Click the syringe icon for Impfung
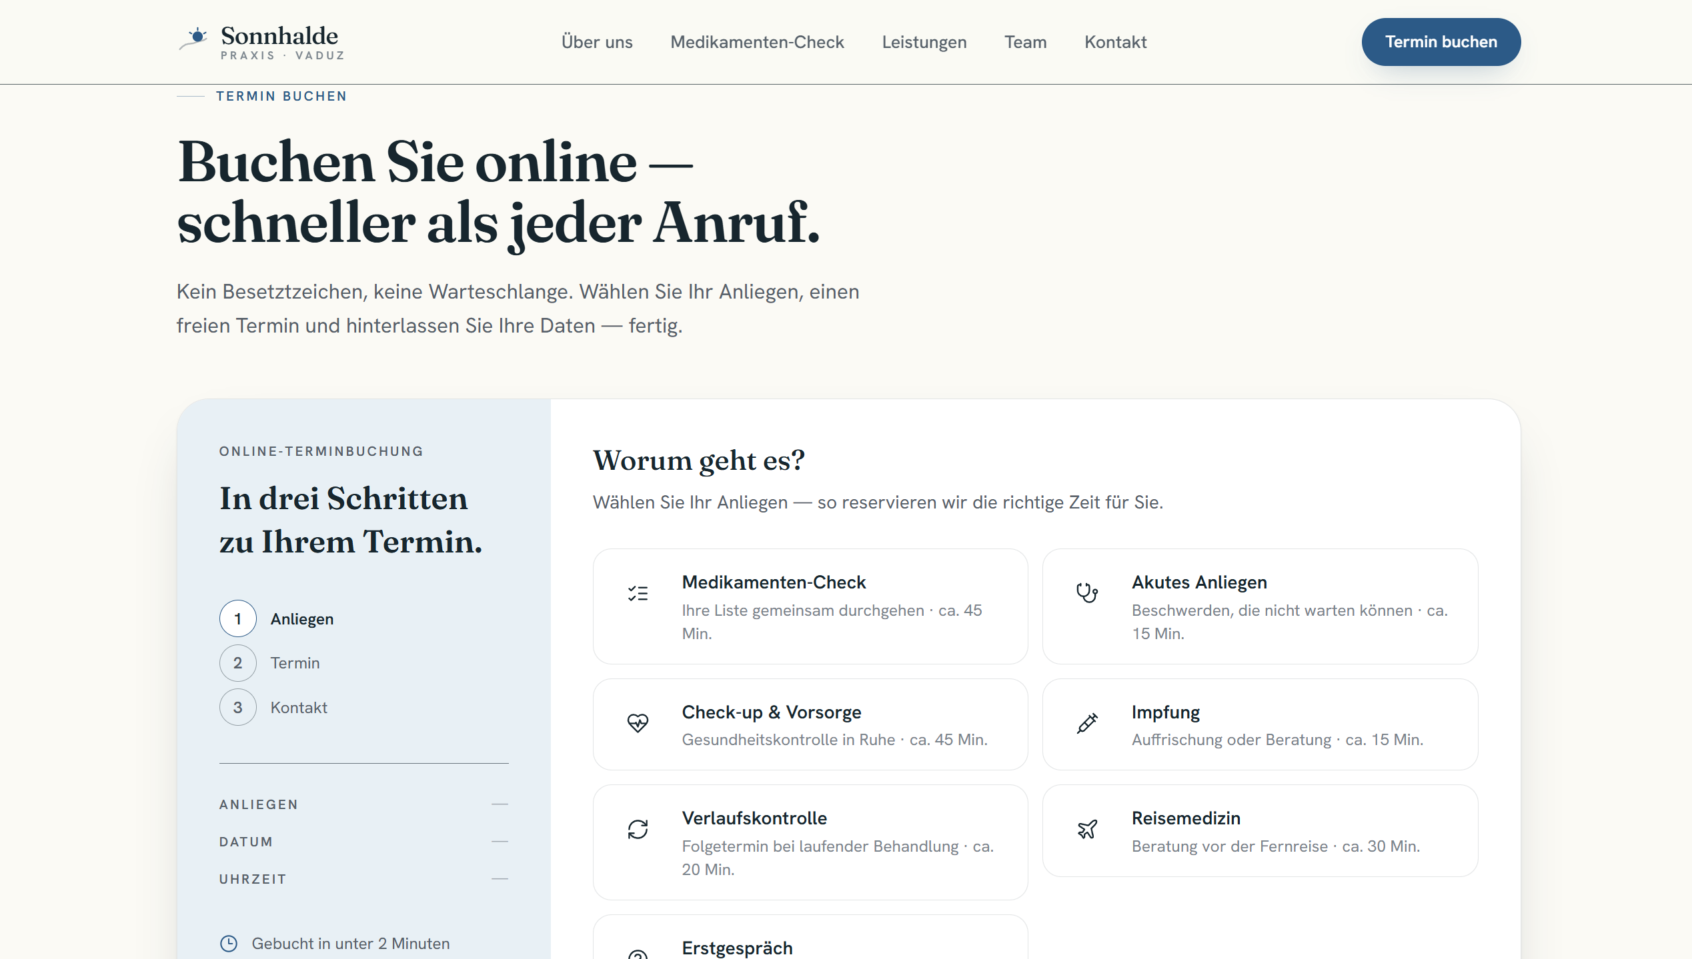Image resolution: width=1692 pixels, height=959 pixels. click(x=1087, y=723)
